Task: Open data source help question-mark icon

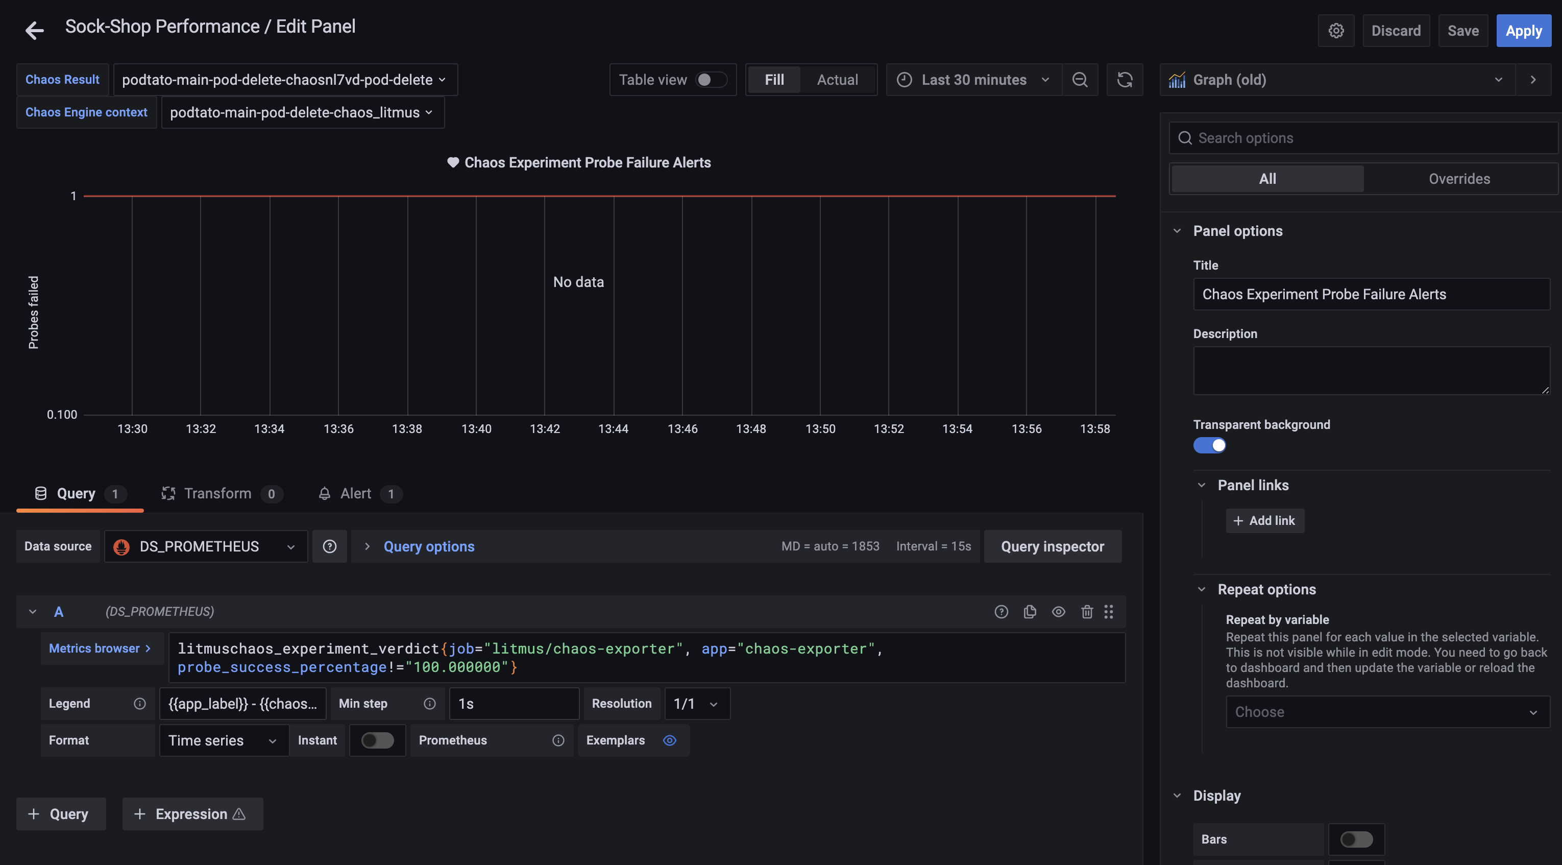Action: point(329,546)
